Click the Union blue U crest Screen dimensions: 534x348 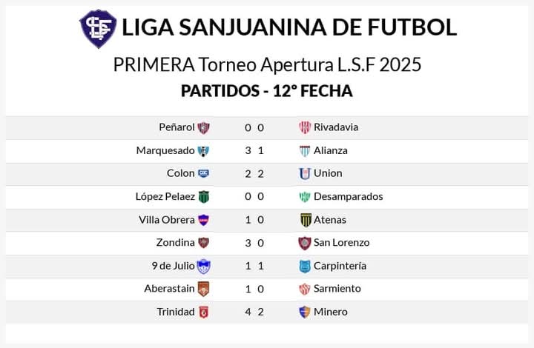[x=305, y=174]
